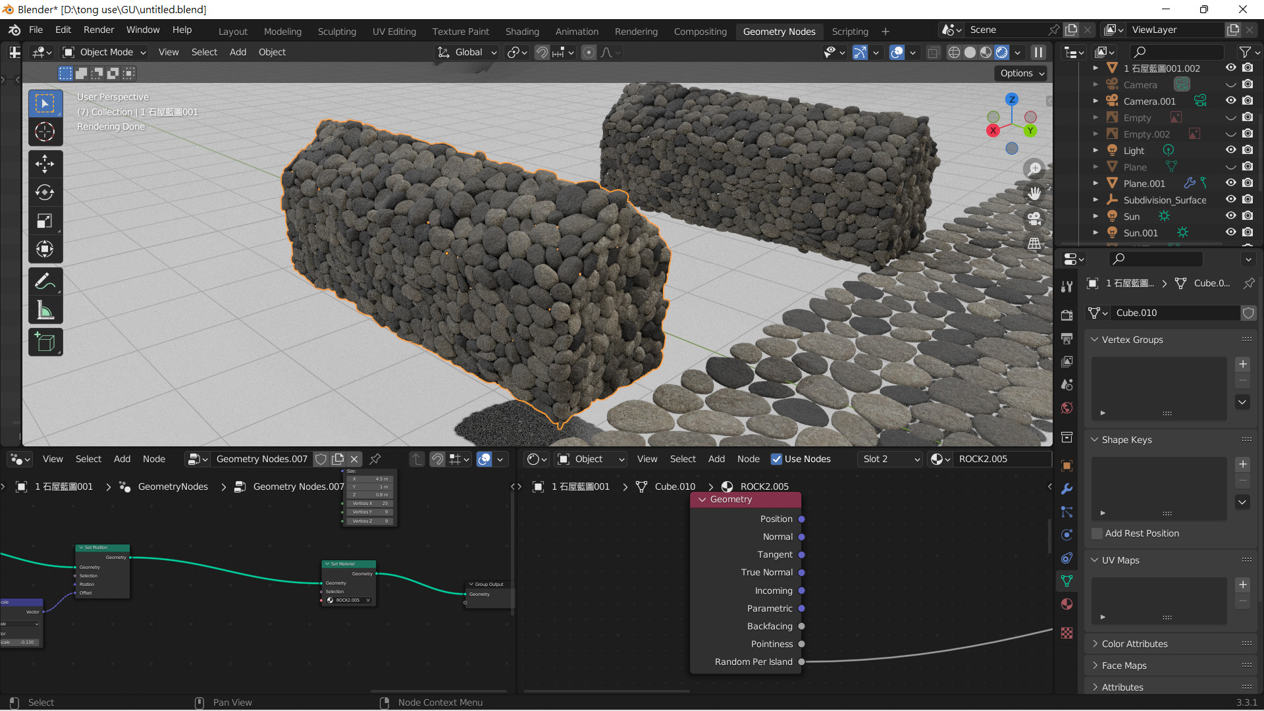The image size is (1264, 711).
Task: Switch to the Compositing workspace tab
Action: point(700,31)
